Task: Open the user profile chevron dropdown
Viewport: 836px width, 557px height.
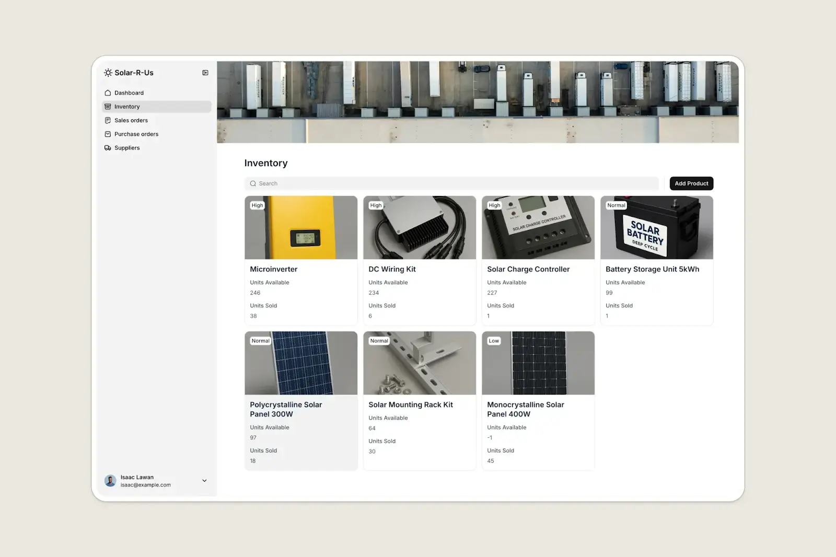Action: [x=204, y=481]
